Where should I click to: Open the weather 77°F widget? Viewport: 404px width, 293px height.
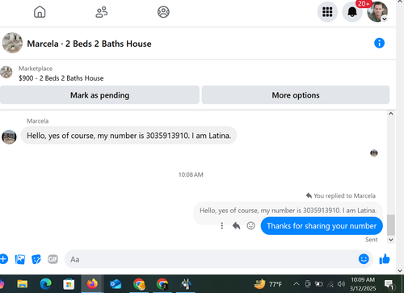(x=268, y=284)
